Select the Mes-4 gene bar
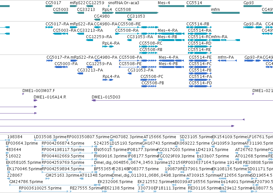Screen dimensions: 273x193 click(171, 6)
